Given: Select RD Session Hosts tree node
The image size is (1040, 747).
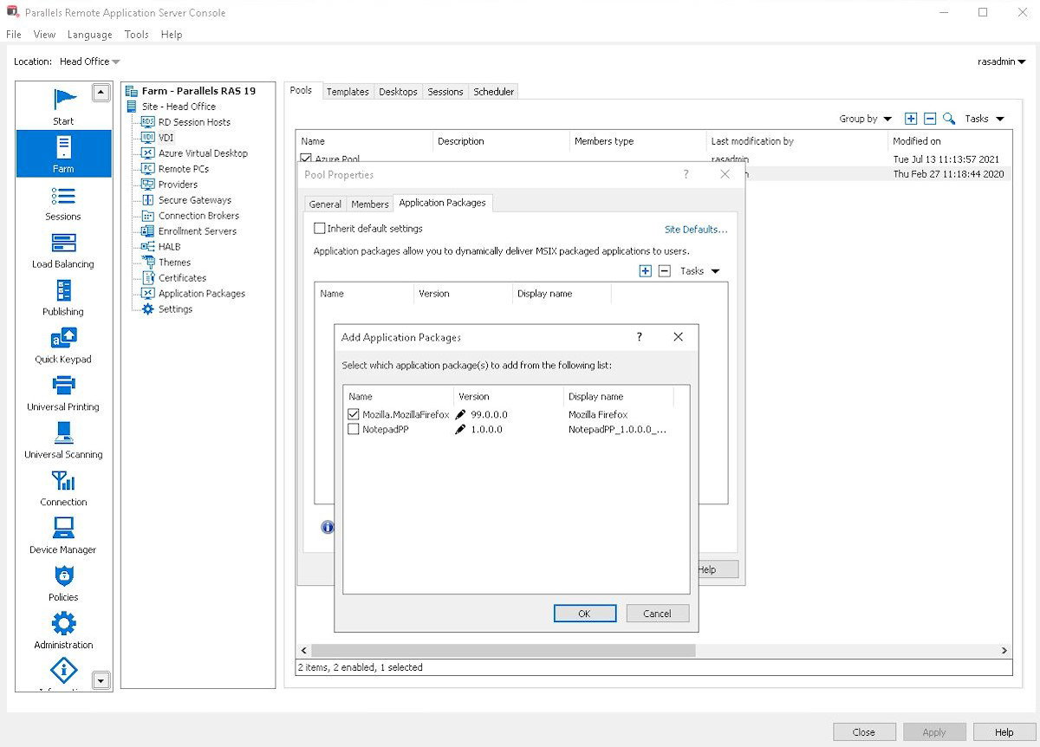Looking at the screenshot, I should [x=193, y=122].
